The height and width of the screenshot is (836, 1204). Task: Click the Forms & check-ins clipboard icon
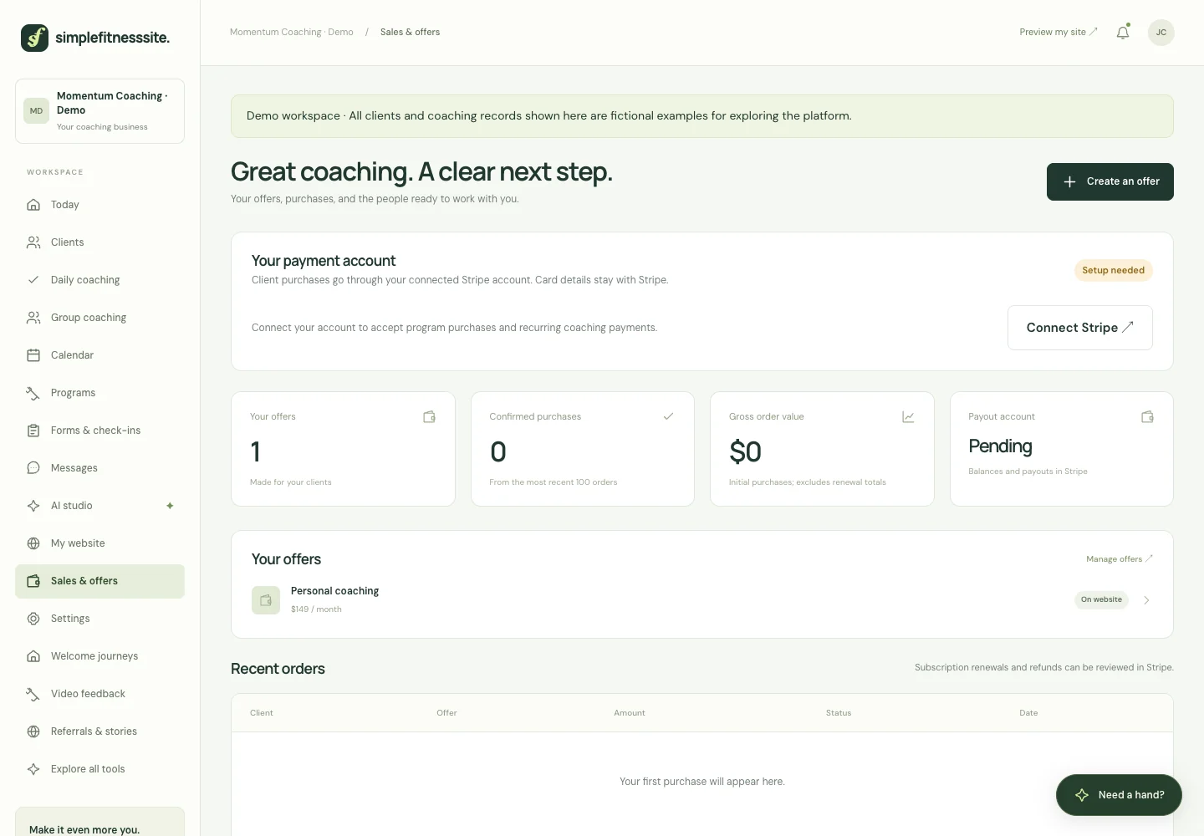tap(33, 431)
